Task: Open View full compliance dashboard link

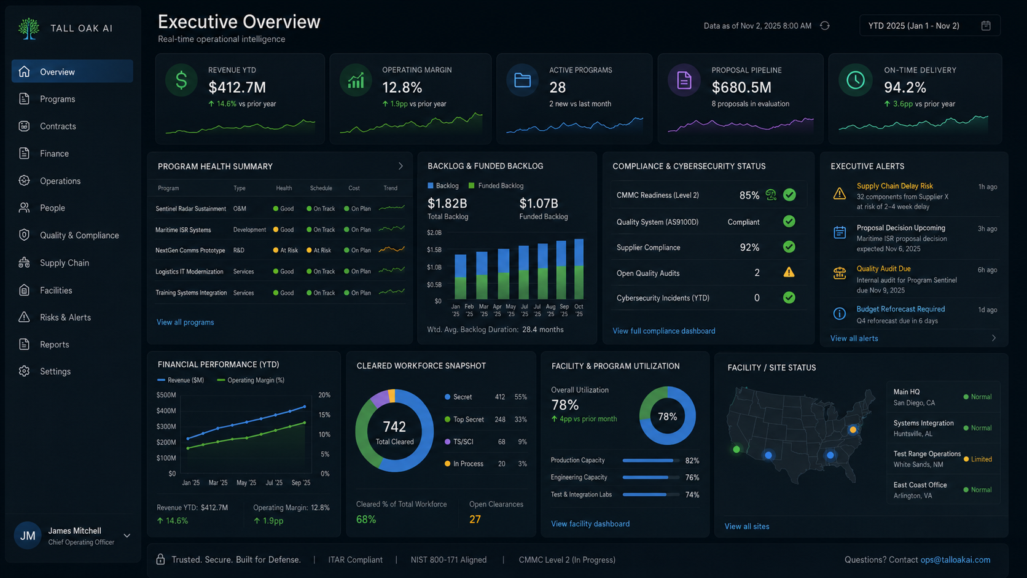Action: click(x=664, y=330)
